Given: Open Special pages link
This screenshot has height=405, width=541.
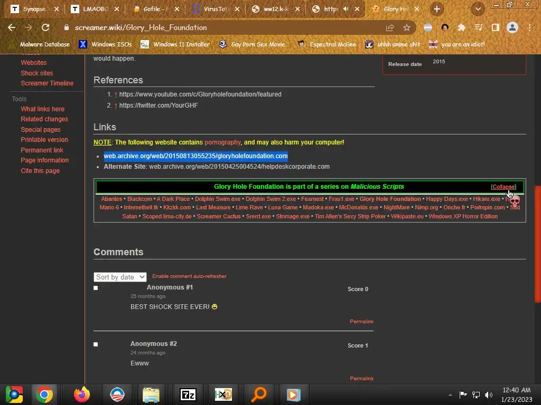Looking at the screenshot, I should [x=40, y=130].
